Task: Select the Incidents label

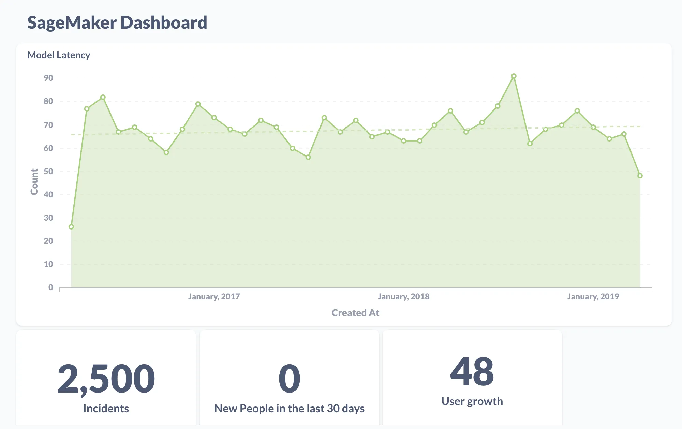Action: click(106, 408)
